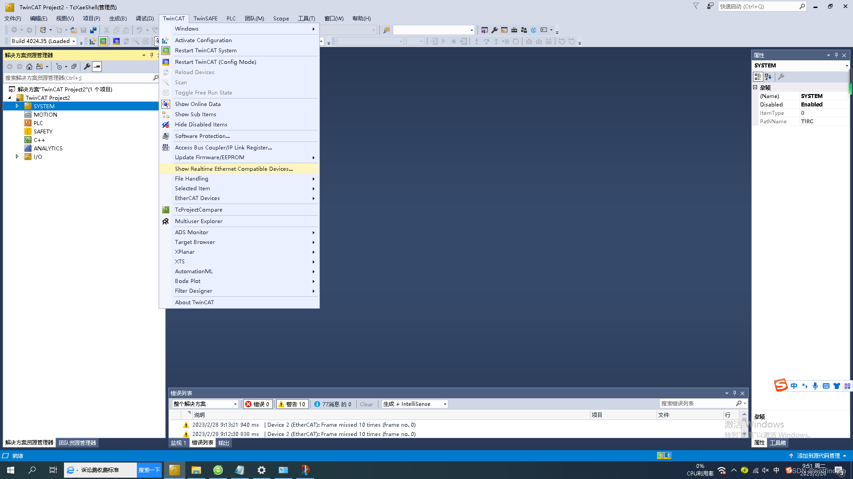Select Restart TwinCAT (Config Mode) from the menu
853x479 pixels.
[x=215, y=62]
